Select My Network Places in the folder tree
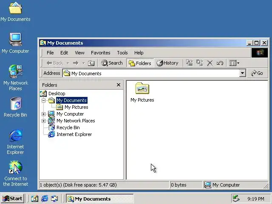Viewport: 272px width, 204px height. tap(76, 121)
